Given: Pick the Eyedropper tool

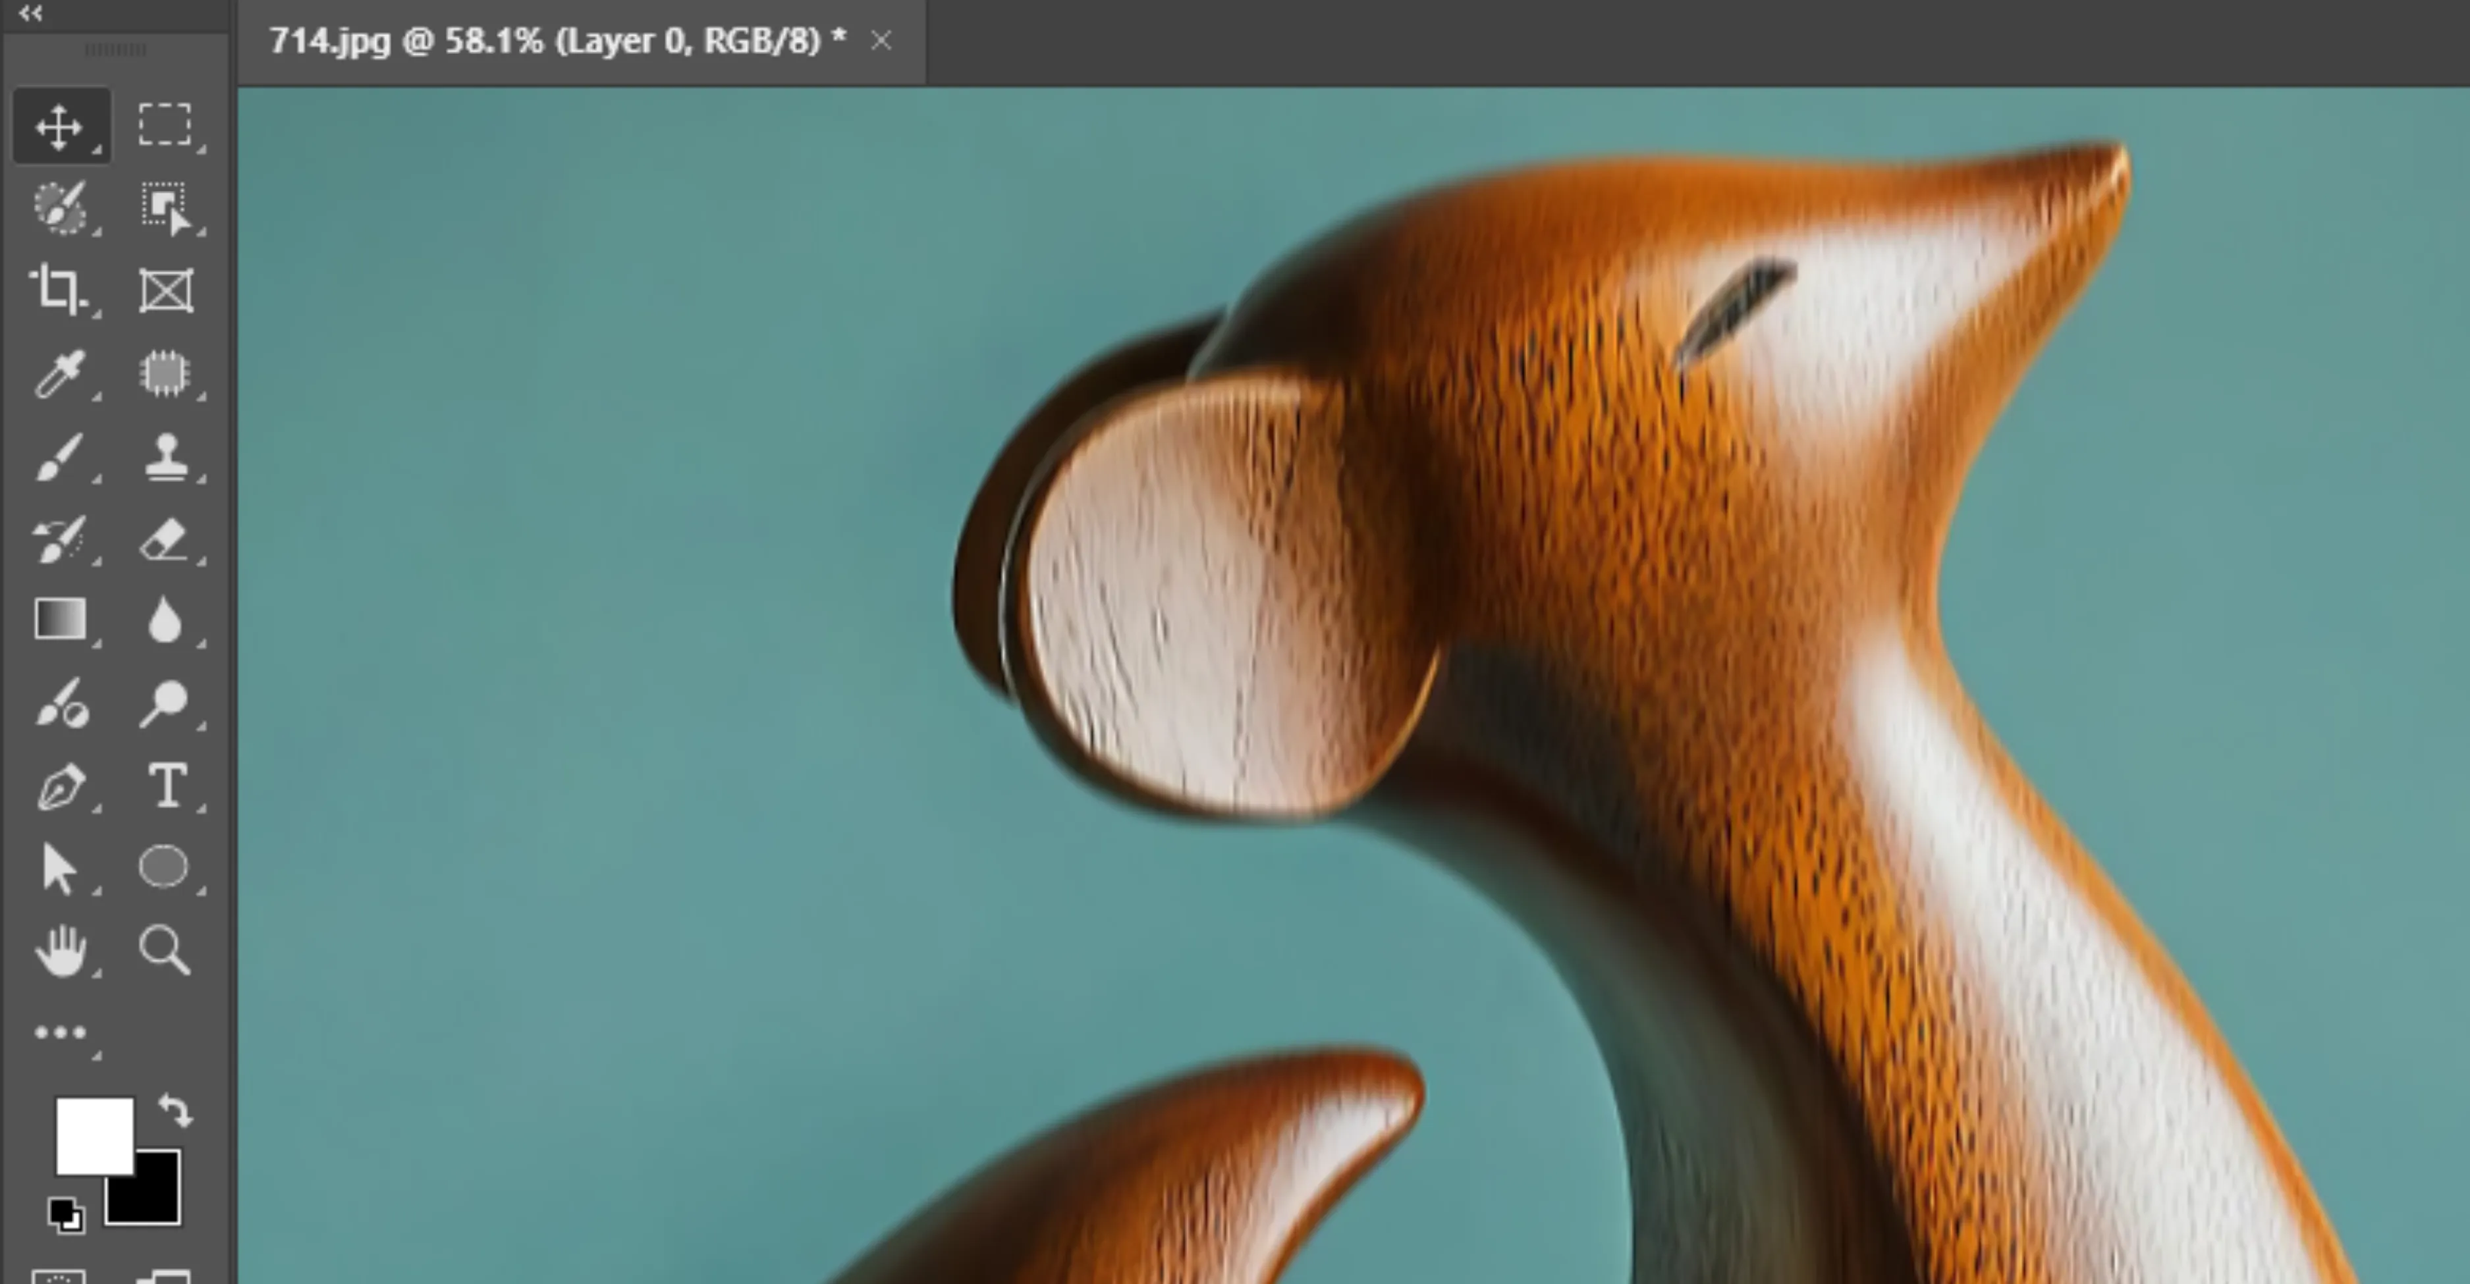Looking at the screenshot, I should (x=59, y=373).
